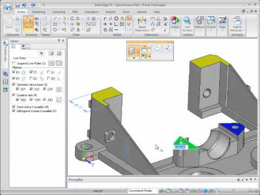Image resolution: width=260 pixels, height=195 pixels.
Task: Toggle the (Z)X symmetric plane checkbox
Action: coord(44,89)
